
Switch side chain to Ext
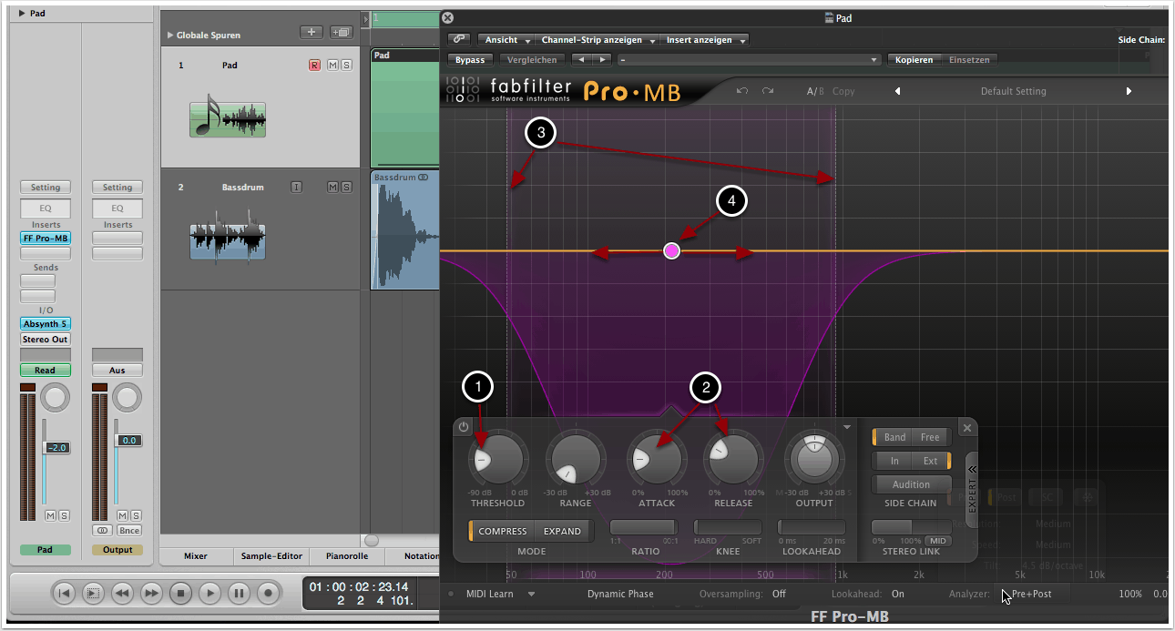coord(932,461)
